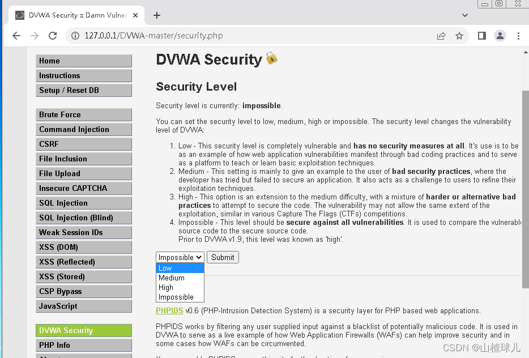Click the share icon in the address bar
Screen dimensions: 529x358
[x=441, y=35]
